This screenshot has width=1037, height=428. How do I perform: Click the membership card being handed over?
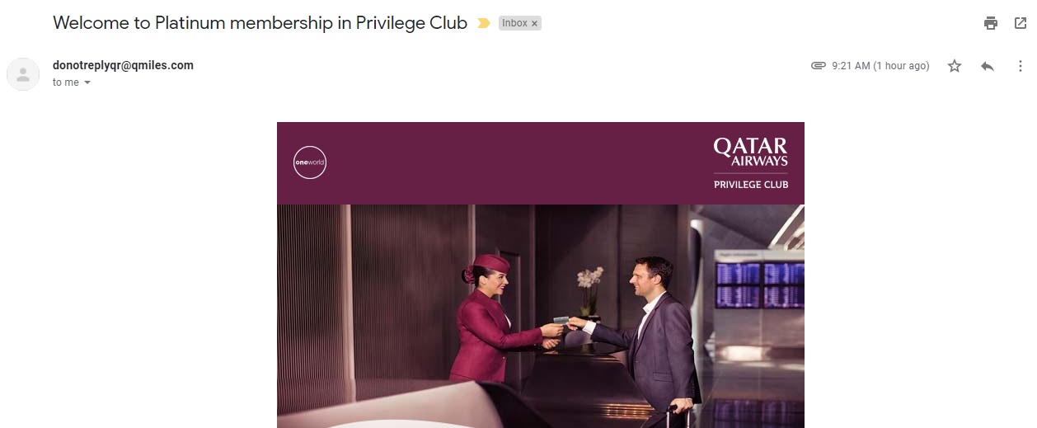[x=561, y=319]
